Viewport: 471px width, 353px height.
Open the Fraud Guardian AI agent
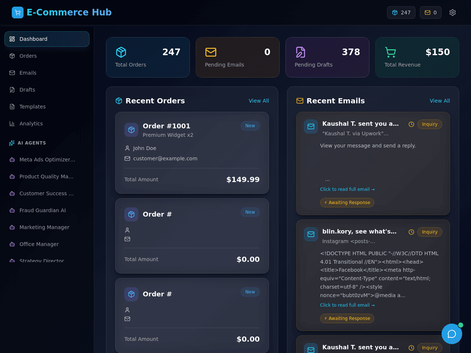(47, 210)
